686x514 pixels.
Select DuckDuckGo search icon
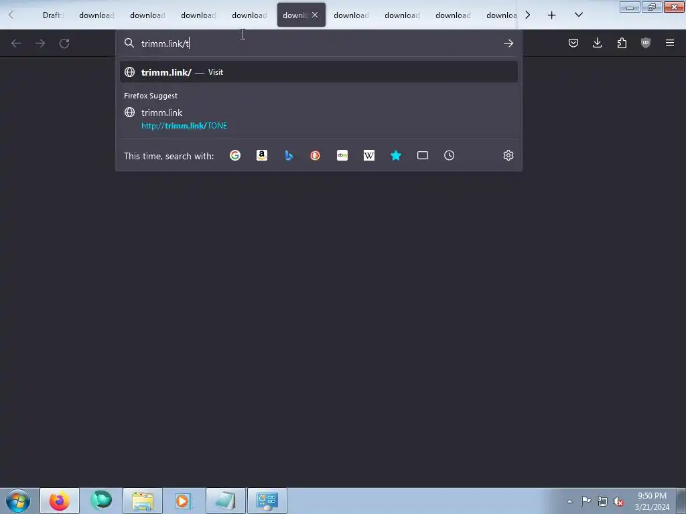(x=315, y=155)
